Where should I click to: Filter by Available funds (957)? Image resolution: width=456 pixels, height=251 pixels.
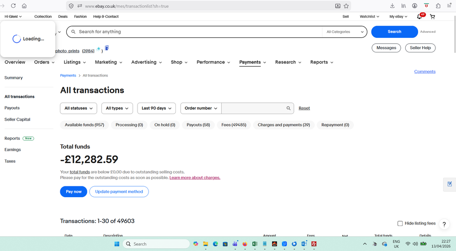[x=85, y=125]
